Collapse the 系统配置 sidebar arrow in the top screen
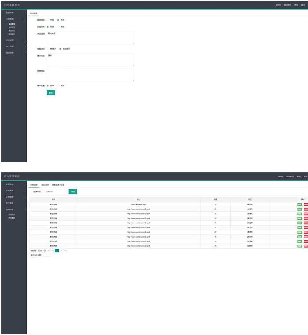308x335 pixels. [x=25, y=19]
